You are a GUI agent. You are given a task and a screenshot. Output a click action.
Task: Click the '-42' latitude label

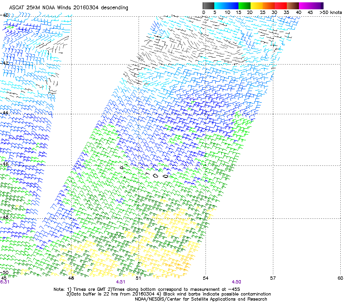pyautogui.click(x=4, y=63)
